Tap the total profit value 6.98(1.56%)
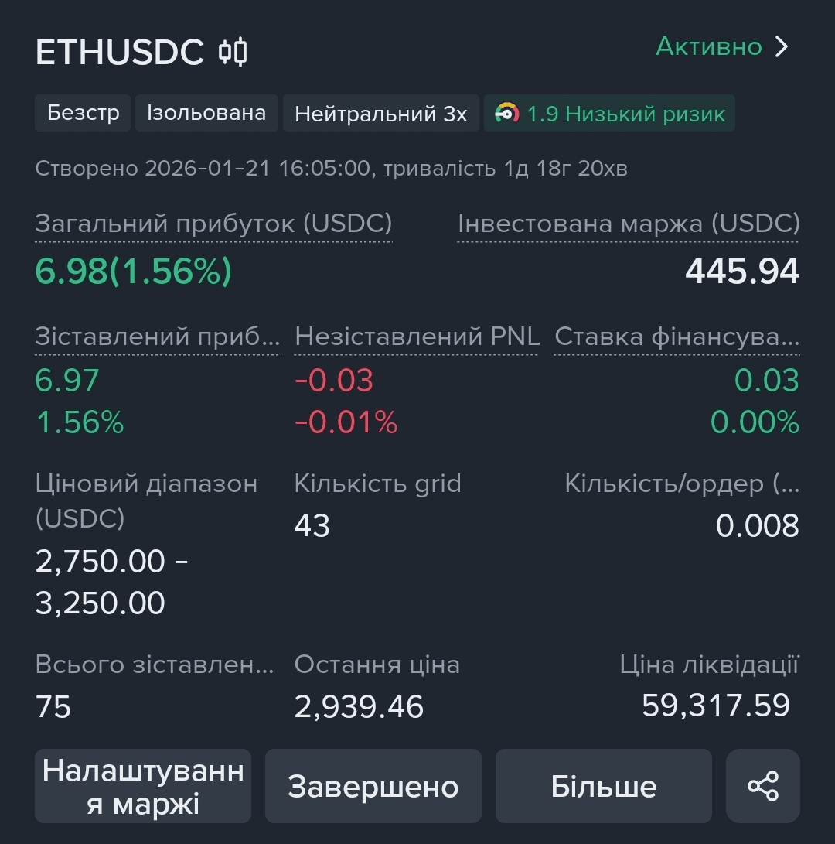835x844 pixels. [x=134, y=271]
